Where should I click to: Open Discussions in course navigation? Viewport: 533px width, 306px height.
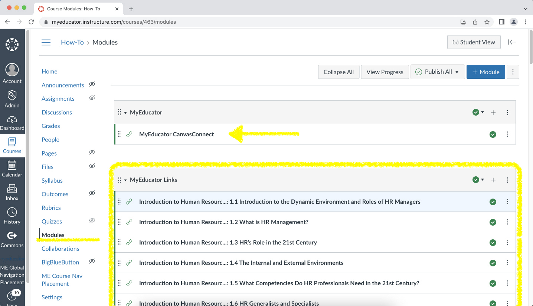[x=57, y=112]
